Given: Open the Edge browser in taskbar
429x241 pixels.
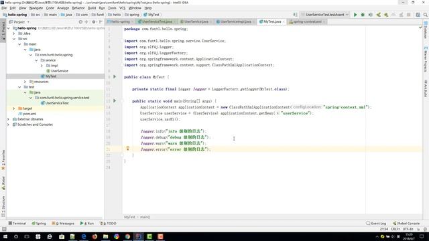Looking at the screenshot, I should pos(84,236).
